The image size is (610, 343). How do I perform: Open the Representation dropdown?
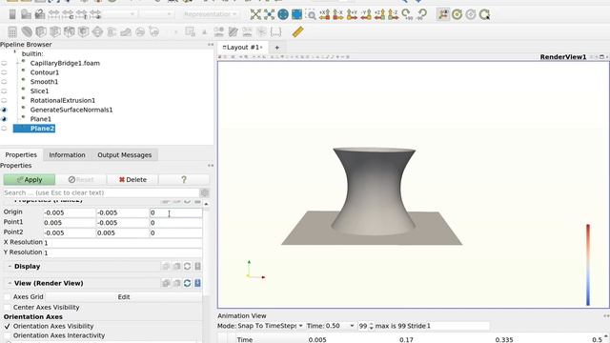(211, 14)
